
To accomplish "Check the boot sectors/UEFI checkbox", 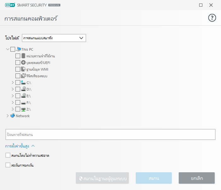I will (x=18, y=62).
